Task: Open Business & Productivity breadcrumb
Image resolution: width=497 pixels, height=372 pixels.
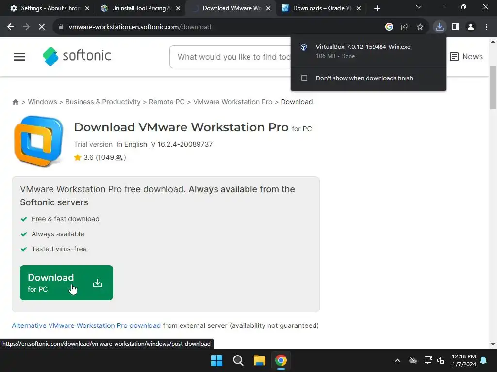Action: [103, 102]
